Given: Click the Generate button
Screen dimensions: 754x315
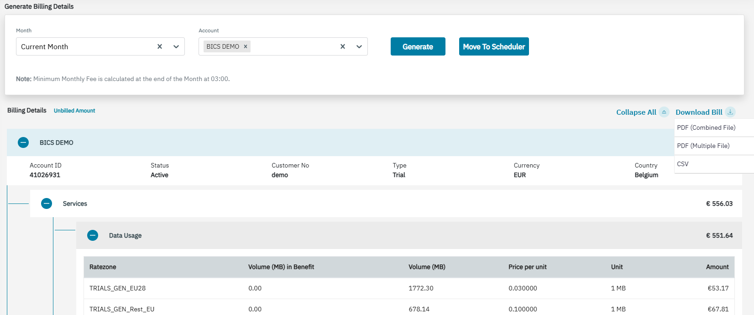Looking at the screenshot, I should [418, 46].
